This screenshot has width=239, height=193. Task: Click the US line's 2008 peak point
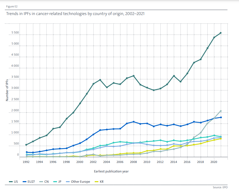133,76
